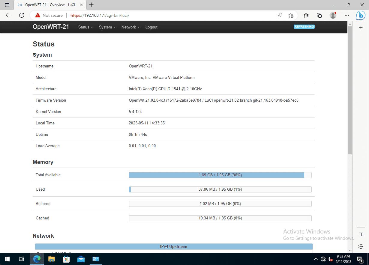Add a sidebar app with plus icon
Image resolution: width=369 pixels, height=265 pixels.
tap(361, 28)
